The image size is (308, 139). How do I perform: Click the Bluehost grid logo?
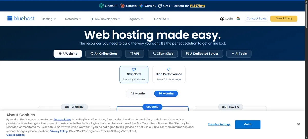[10, 18]
